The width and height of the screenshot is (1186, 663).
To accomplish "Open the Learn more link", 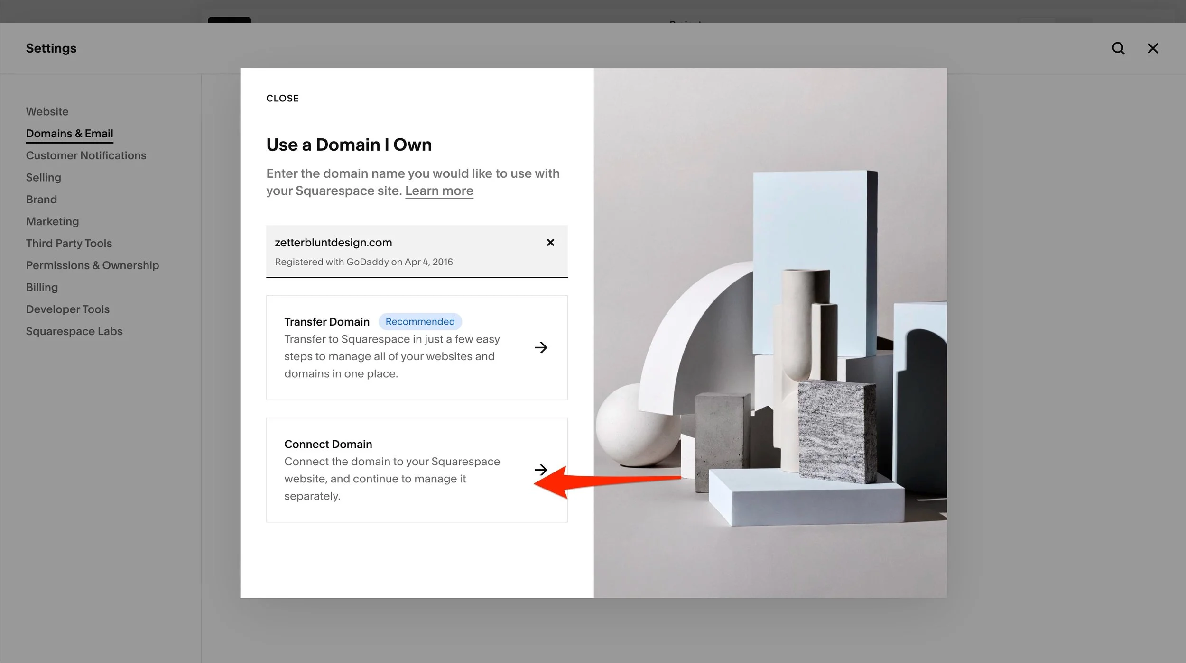I will [439, 191].
